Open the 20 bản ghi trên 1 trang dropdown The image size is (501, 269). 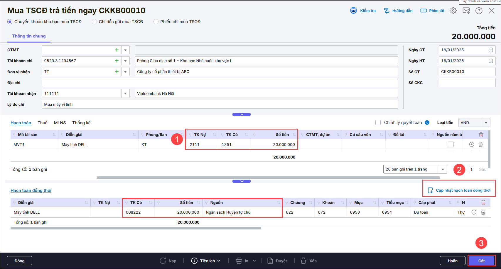(443, 169)
